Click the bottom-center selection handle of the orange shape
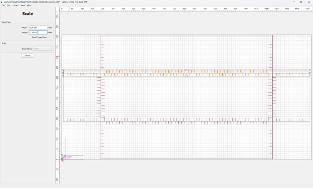The image size is (313, 188). click(186, 76)
